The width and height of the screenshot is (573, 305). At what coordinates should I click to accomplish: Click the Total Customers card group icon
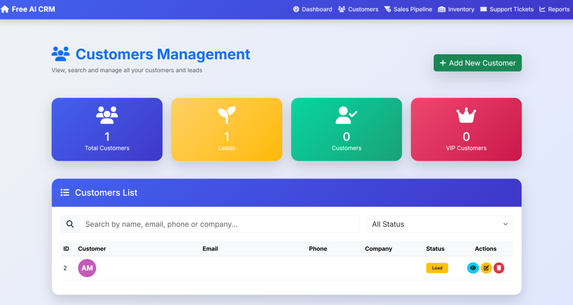click(107, 115)
